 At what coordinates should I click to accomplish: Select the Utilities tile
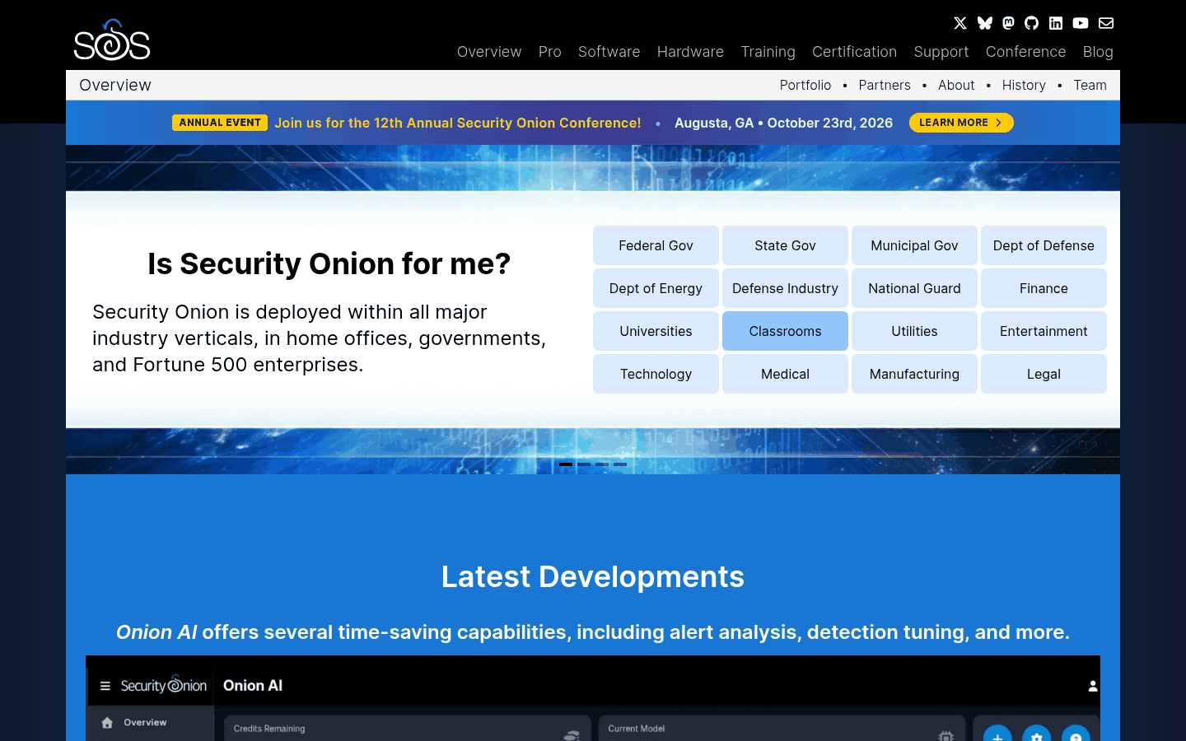(914, 331)
